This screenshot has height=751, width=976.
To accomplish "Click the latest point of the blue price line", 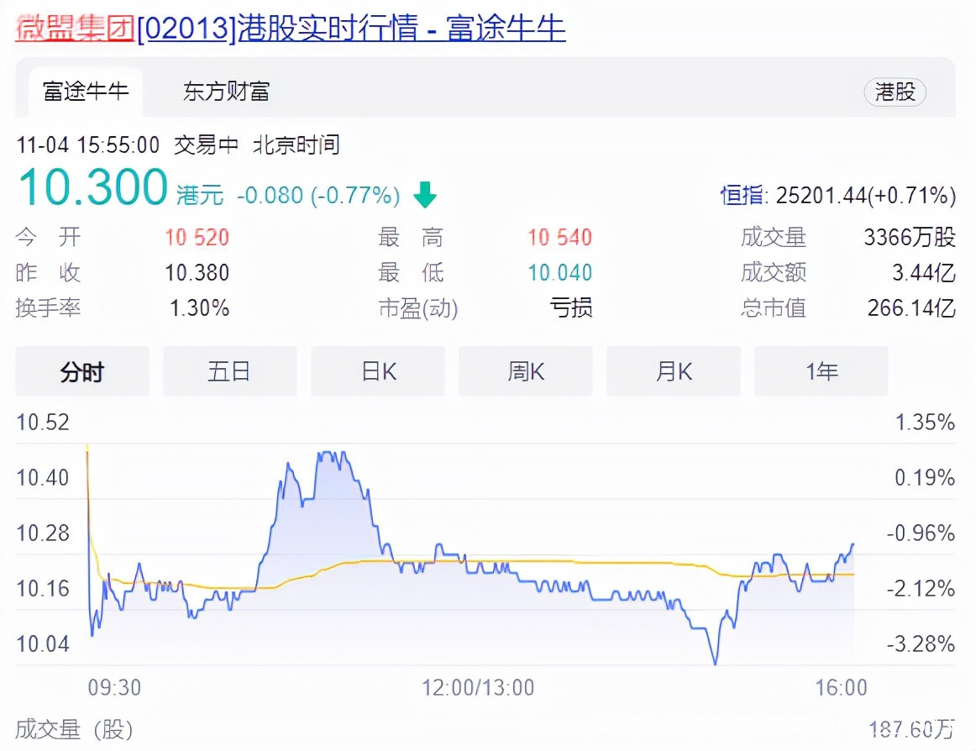I will 853,545.
